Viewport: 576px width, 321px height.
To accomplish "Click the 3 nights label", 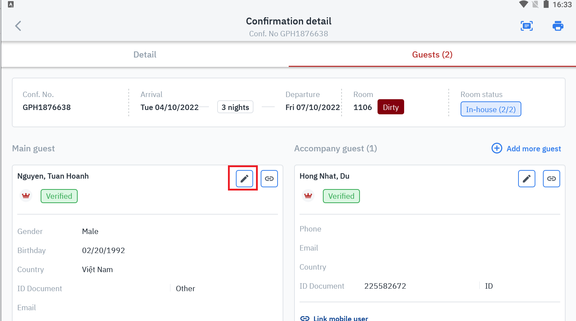I will click(235, 107).
